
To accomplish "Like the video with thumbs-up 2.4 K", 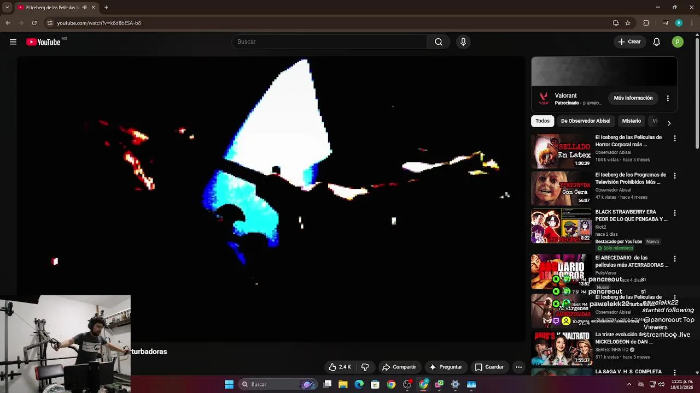I will coord(340,367).
